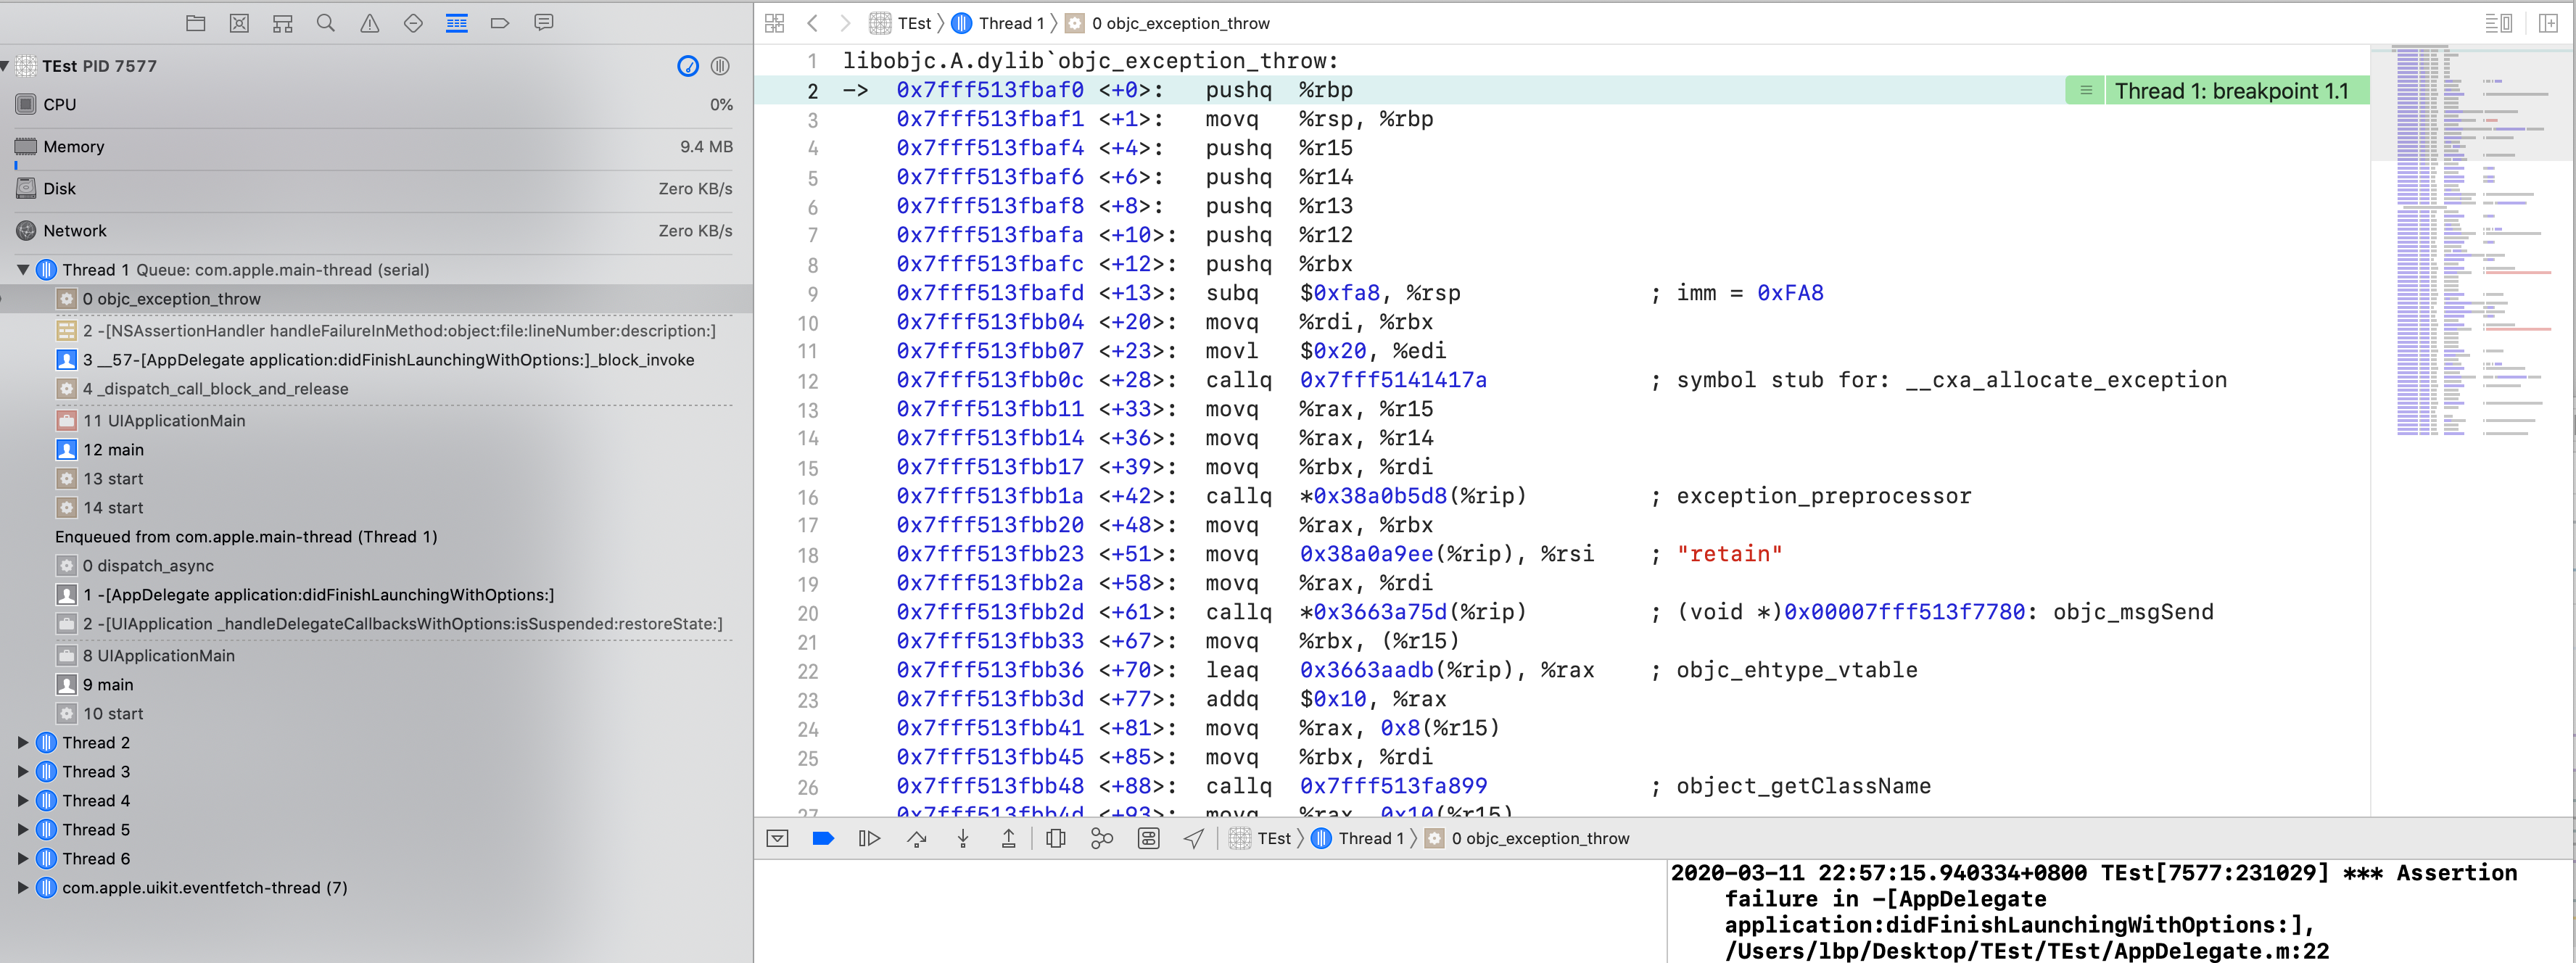Expand com.apple.uikit.eventfetch-thread (7)
Viewport: 2576px width, 963px height.
point(23,888)
